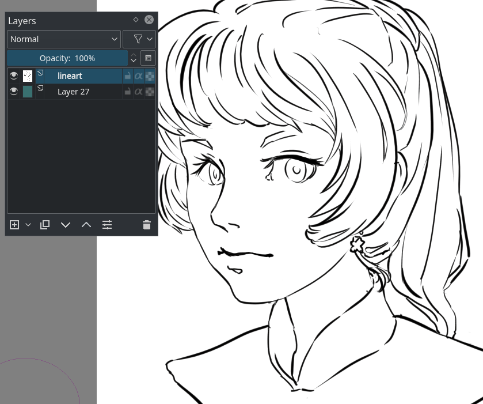The width and height of the screenshot is (483, 404).
Task: Move the active layer down
Action: coord(65,225)
